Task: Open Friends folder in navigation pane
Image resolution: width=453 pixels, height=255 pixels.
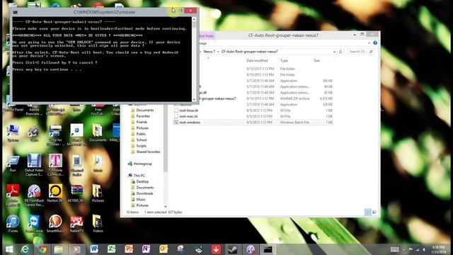Action: (142, 122)
